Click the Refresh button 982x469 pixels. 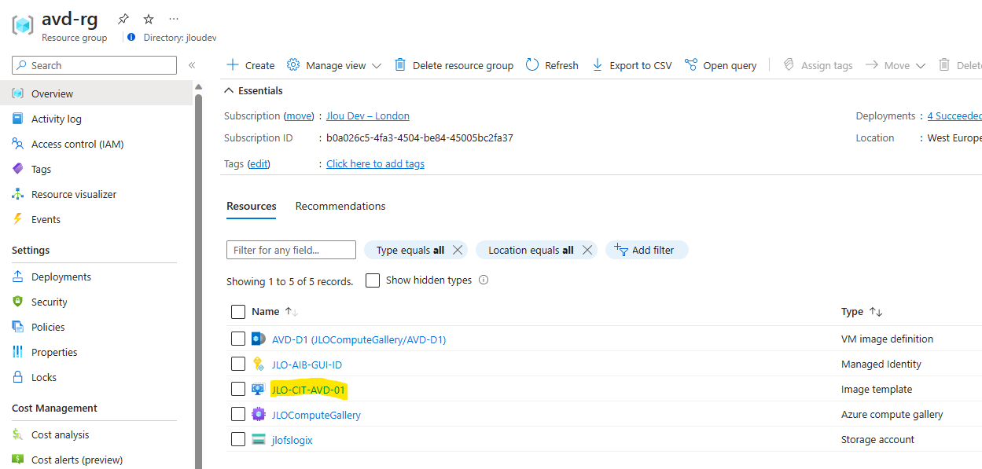(552, 65)
